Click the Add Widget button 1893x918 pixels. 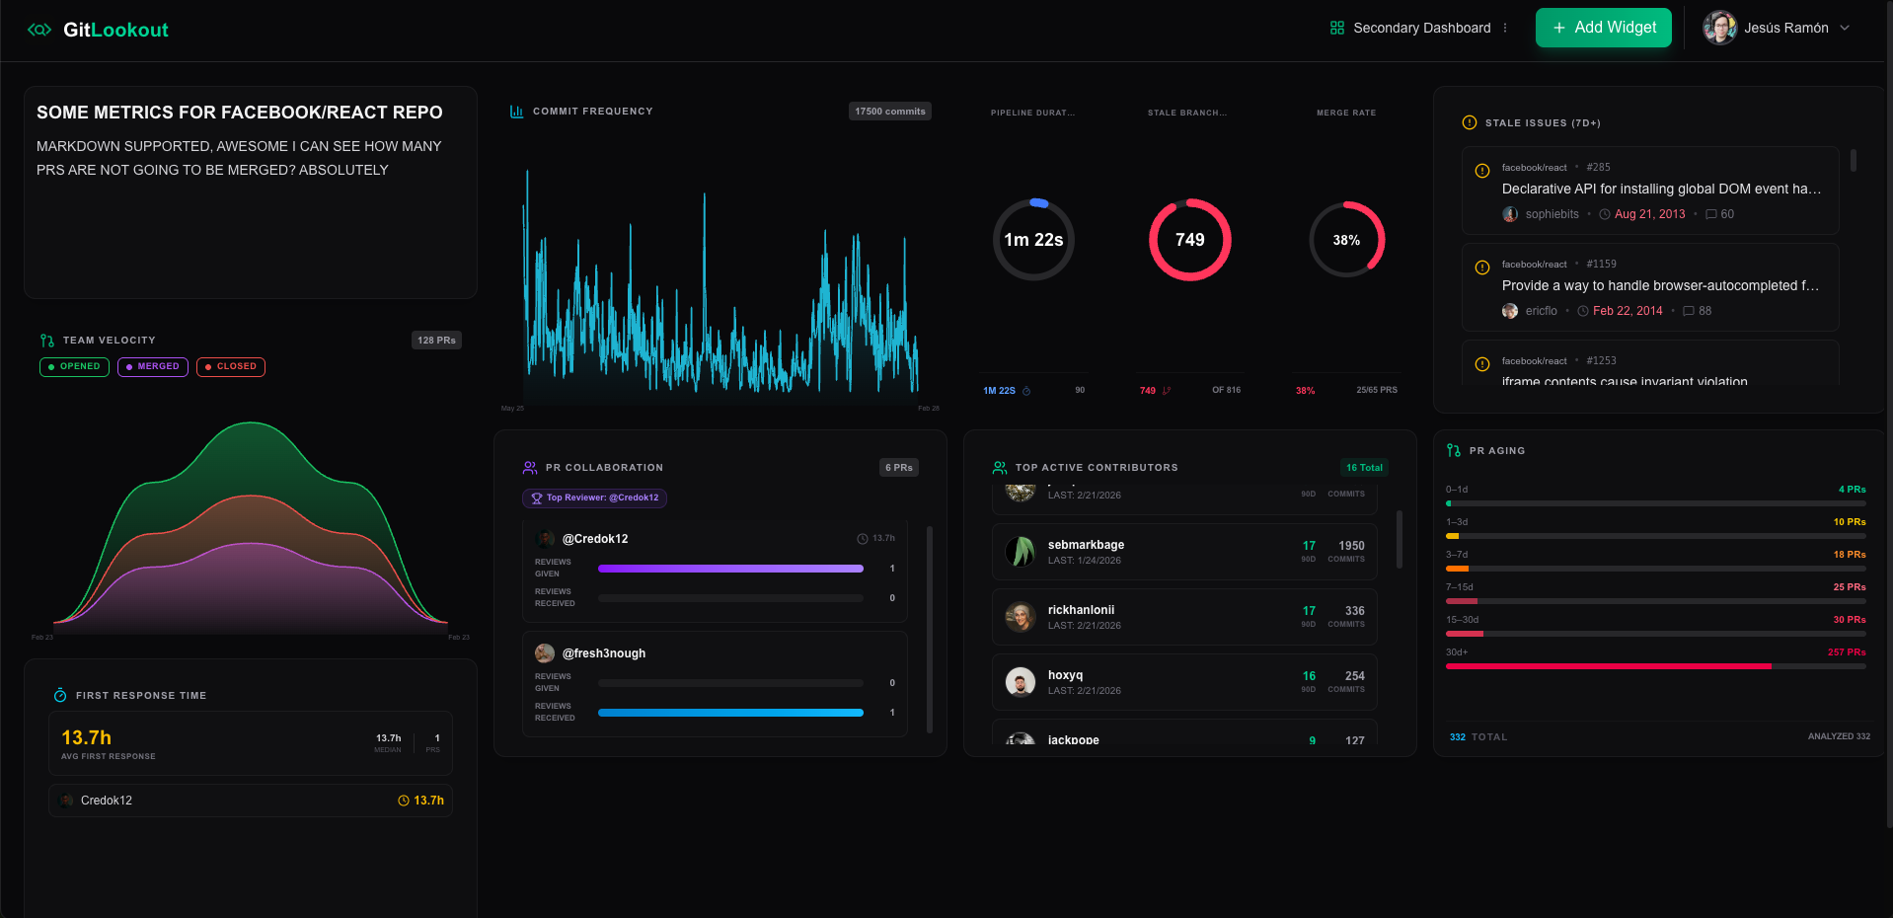(1604, 28)
